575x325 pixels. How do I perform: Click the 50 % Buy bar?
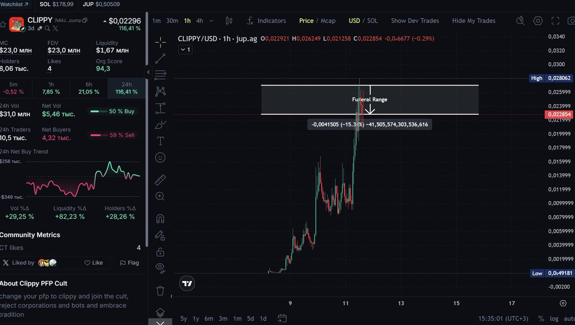[113, 111]
